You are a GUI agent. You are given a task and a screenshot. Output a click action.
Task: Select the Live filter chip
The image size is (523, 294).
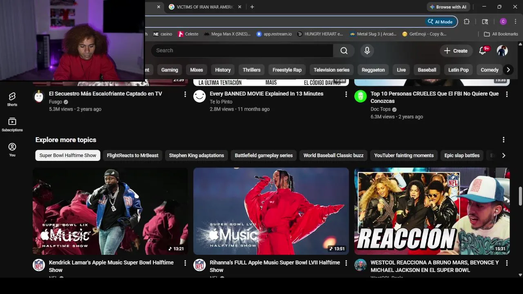pyautogui.click(x=401, y=70)
